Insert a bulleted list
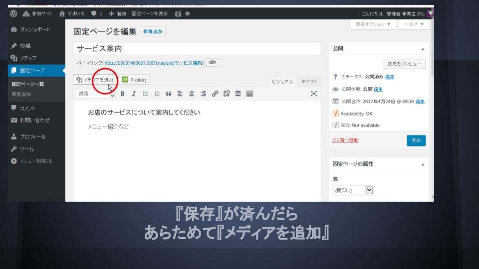 tap(145, 94)
